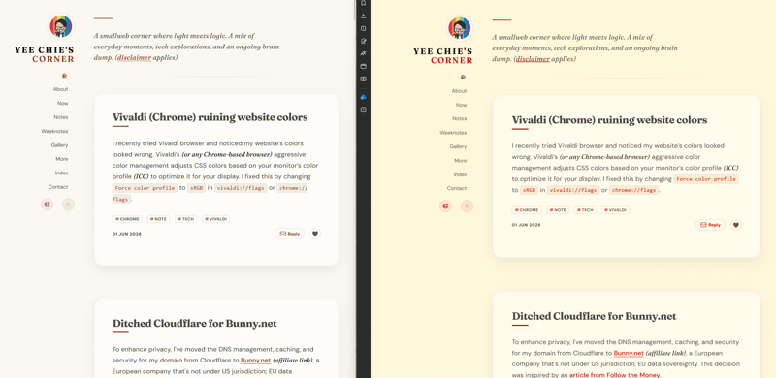The image size is (776, 378).
Task: Select #CHROME tag in right window
Action: [527, 210]
